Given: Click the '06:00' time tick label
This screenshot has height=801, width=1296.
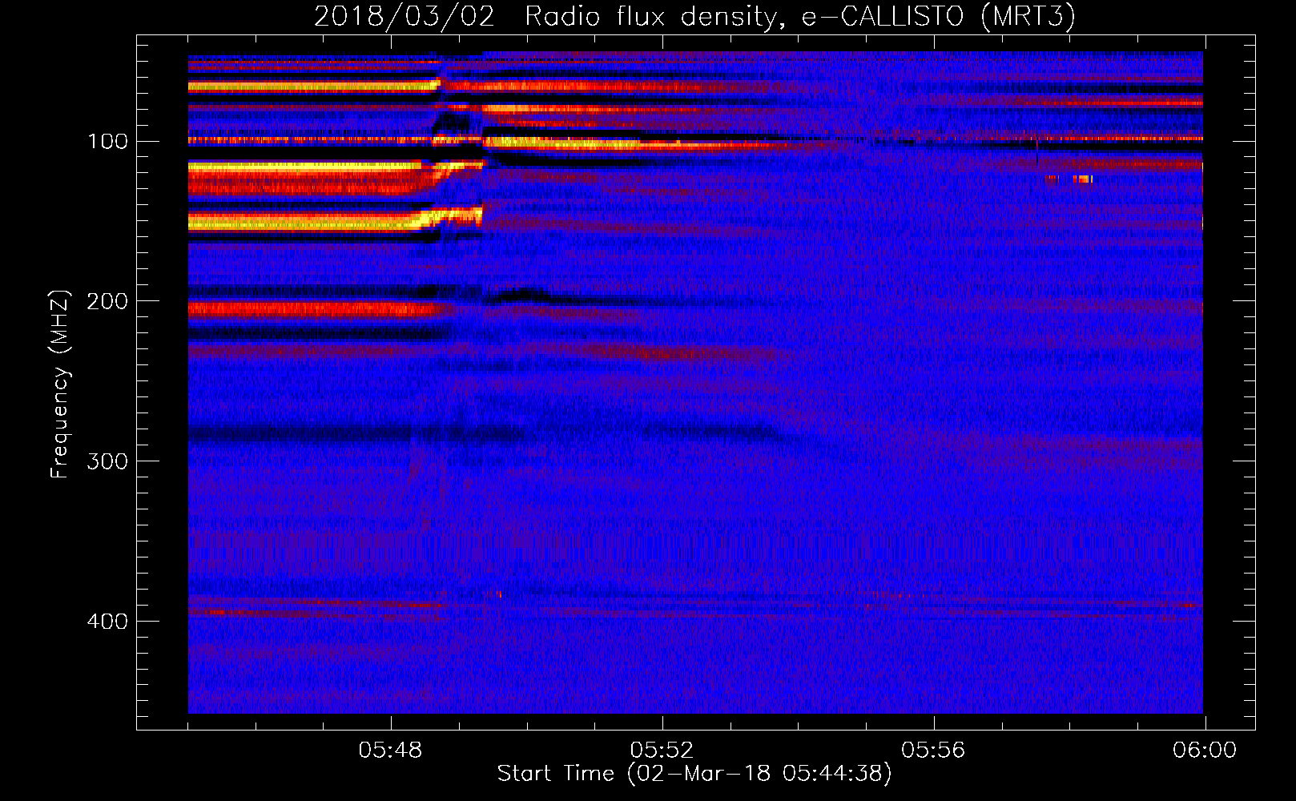Looking at the screenshot, I should (1205, 751).
